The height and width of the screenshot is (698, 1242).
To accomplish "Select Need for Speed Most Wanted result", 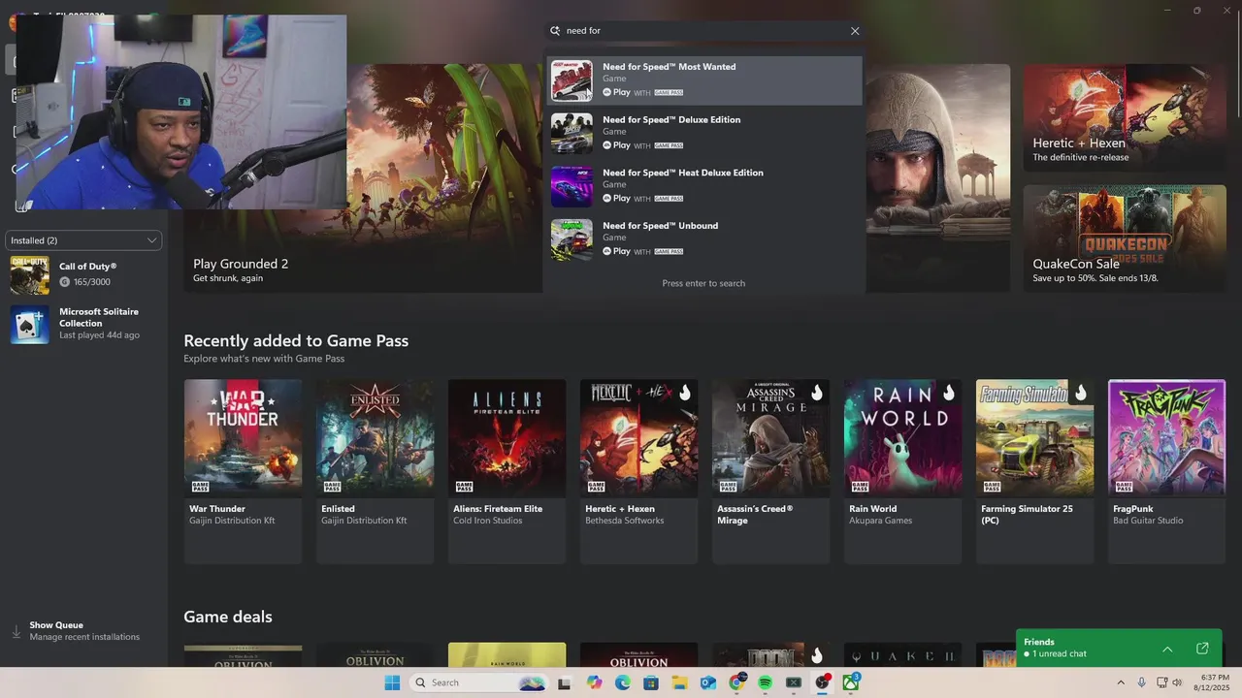I will coord(703,80).
